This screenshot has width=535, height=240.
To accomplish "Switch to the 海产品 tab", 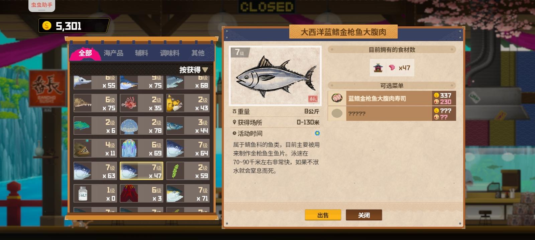I will coord(113,53).
